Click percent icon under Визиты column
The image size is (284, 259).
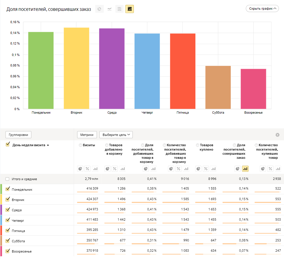pos(87,169)
